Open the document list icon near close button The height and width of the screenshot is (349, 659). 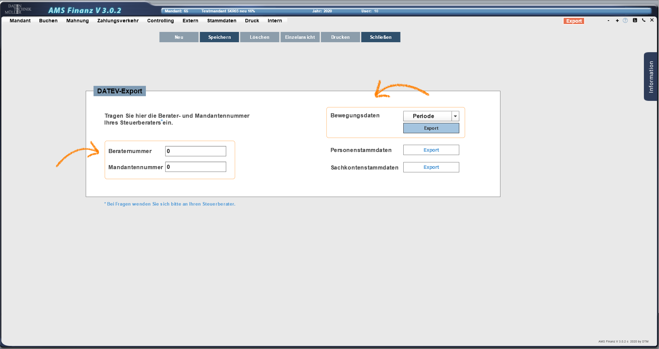pyautogui.click(x=635, y=21)
